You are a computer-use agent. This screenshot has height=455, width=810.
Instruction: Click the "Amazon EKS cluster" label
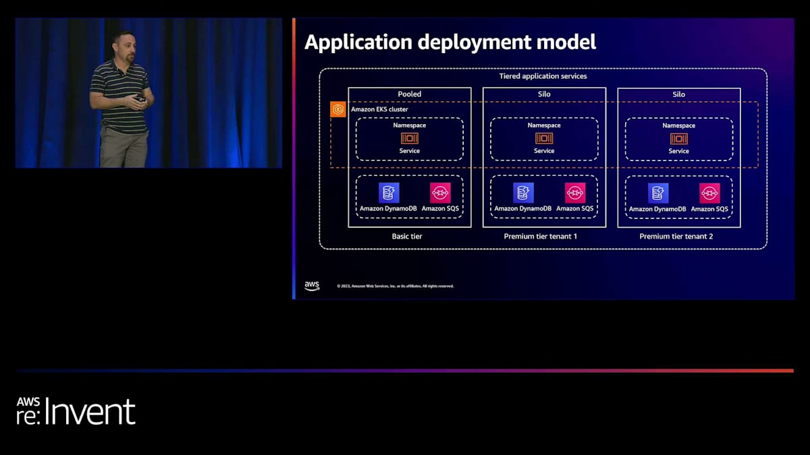point(379,109)
